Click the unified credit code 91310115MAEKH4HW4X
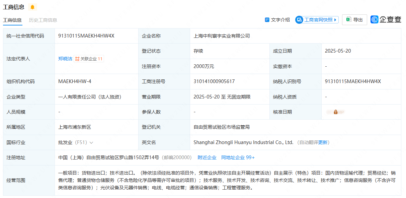This screenshot has width=406, height=198. [x=86, y=36]
